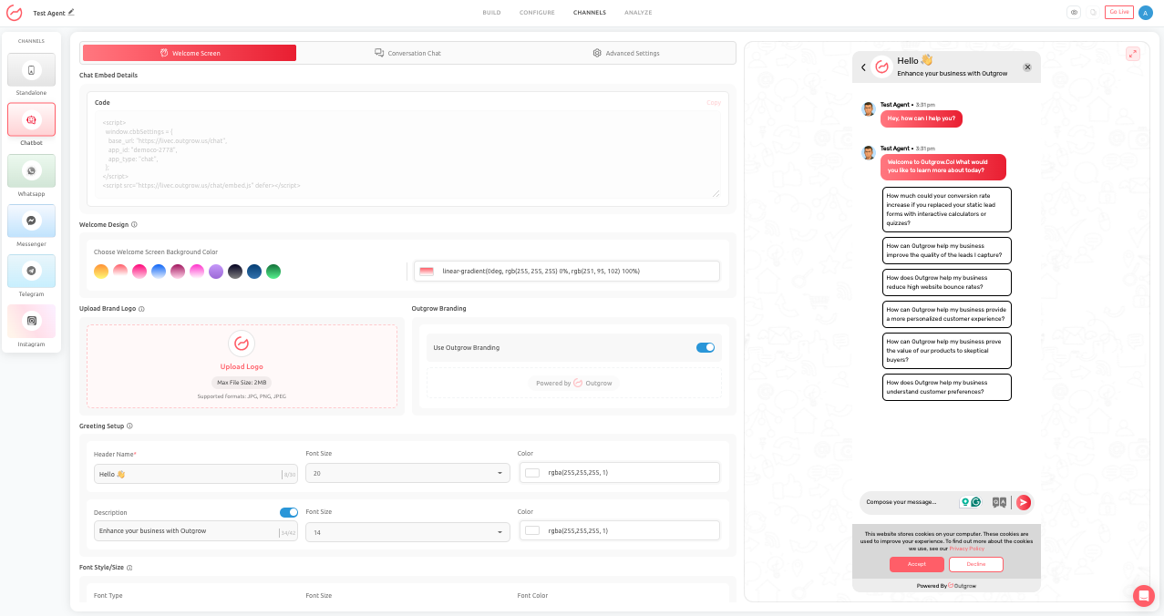Open the preview eye icon in header
1164x616 pixels.
coord(1075,13)
